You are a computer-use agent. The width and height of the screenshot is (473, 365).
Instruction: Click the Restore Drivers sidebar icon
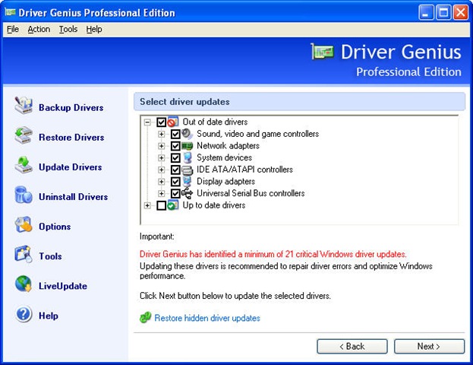point(24,135)
